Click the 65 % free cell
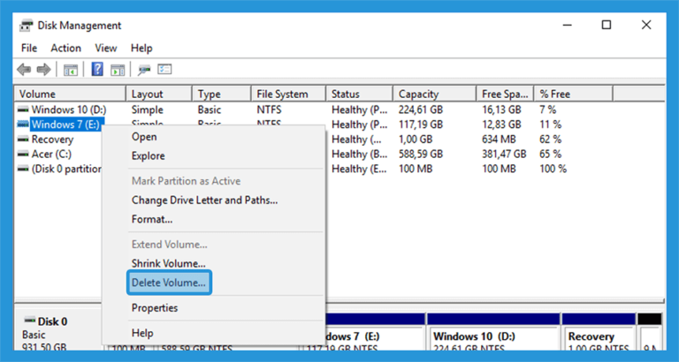 [x=551, y=154]
